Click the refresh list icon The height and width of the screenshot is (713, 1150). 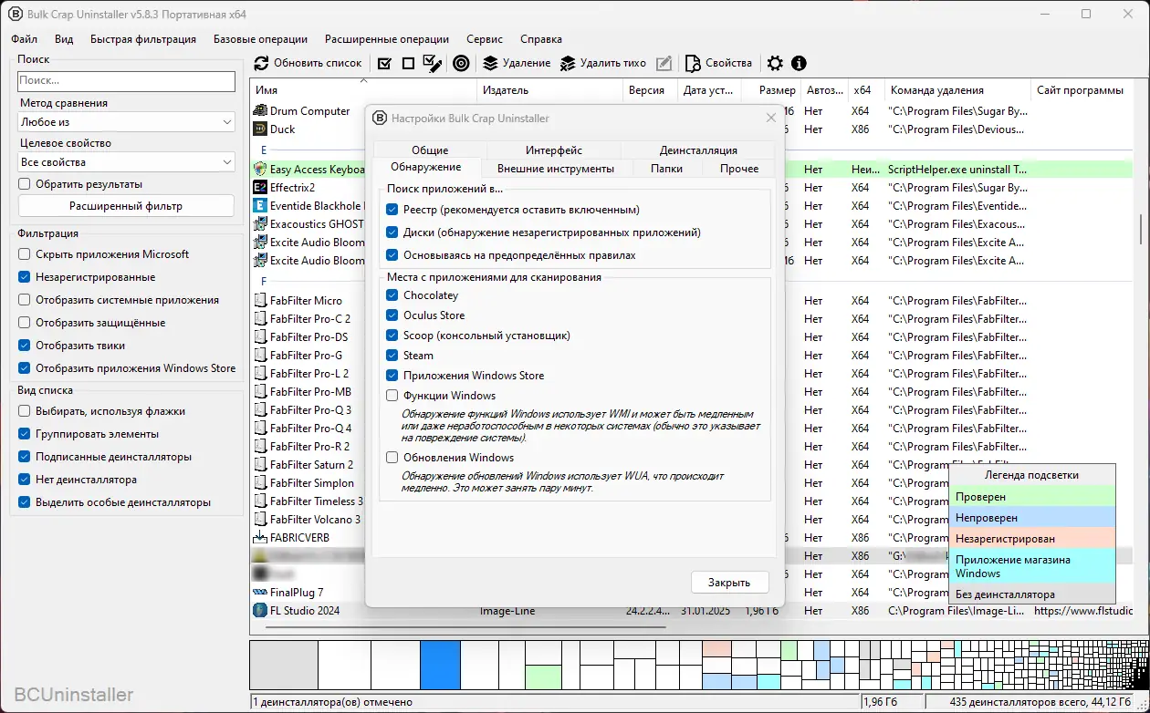(261, 63)
